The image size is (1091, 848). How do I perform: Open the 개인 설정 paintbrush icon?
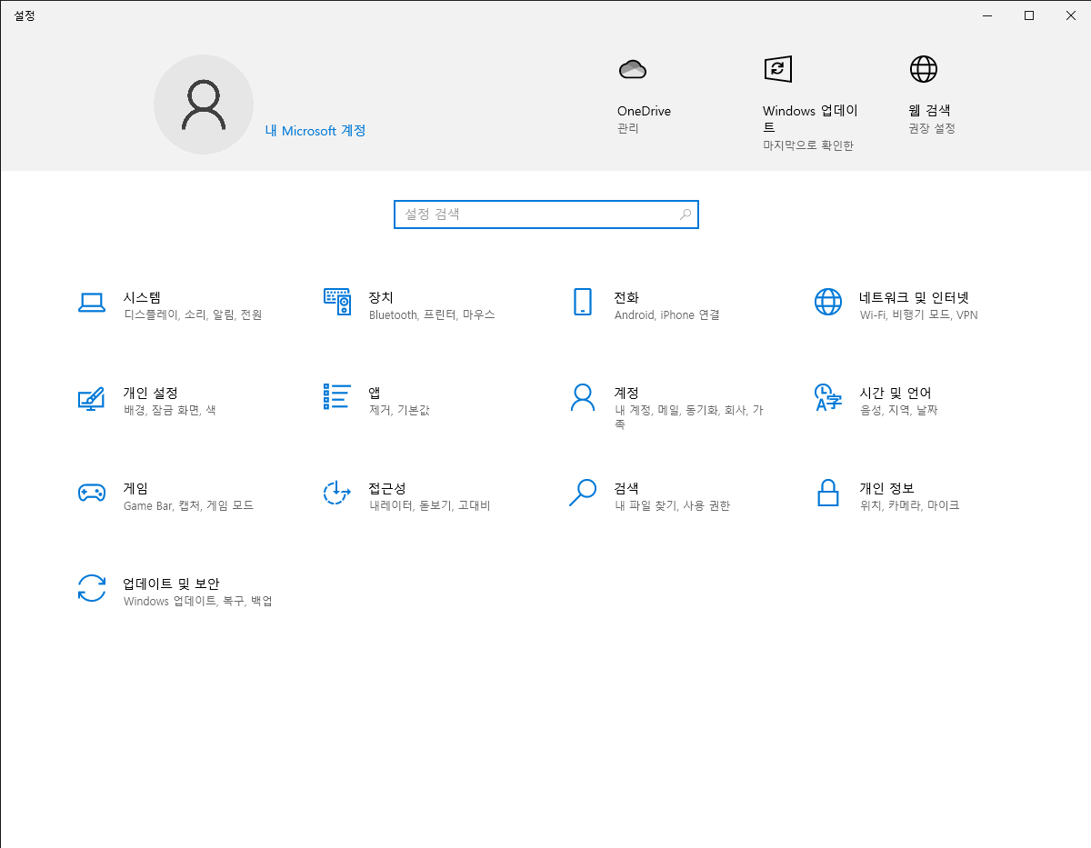pyautogui.click(x=91, y=398)
